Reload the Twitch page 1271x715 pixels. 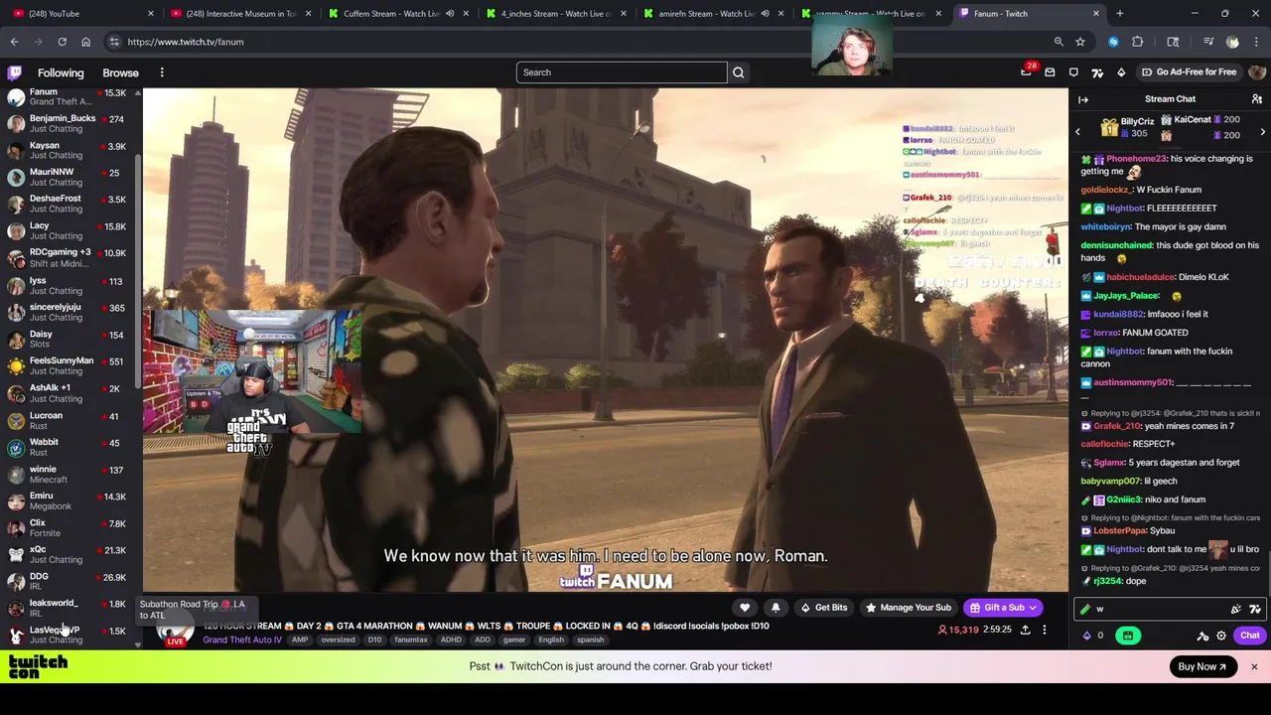pyautogui.click(x=62, y=42)
